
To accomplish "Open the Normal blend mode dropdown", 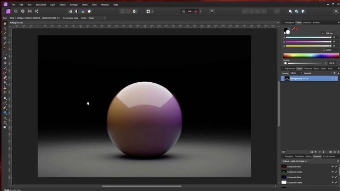I will tap(318, 73).
